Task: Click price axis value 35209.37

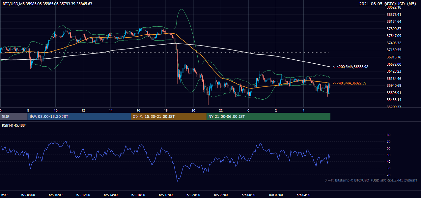Action: click(394, 107)
